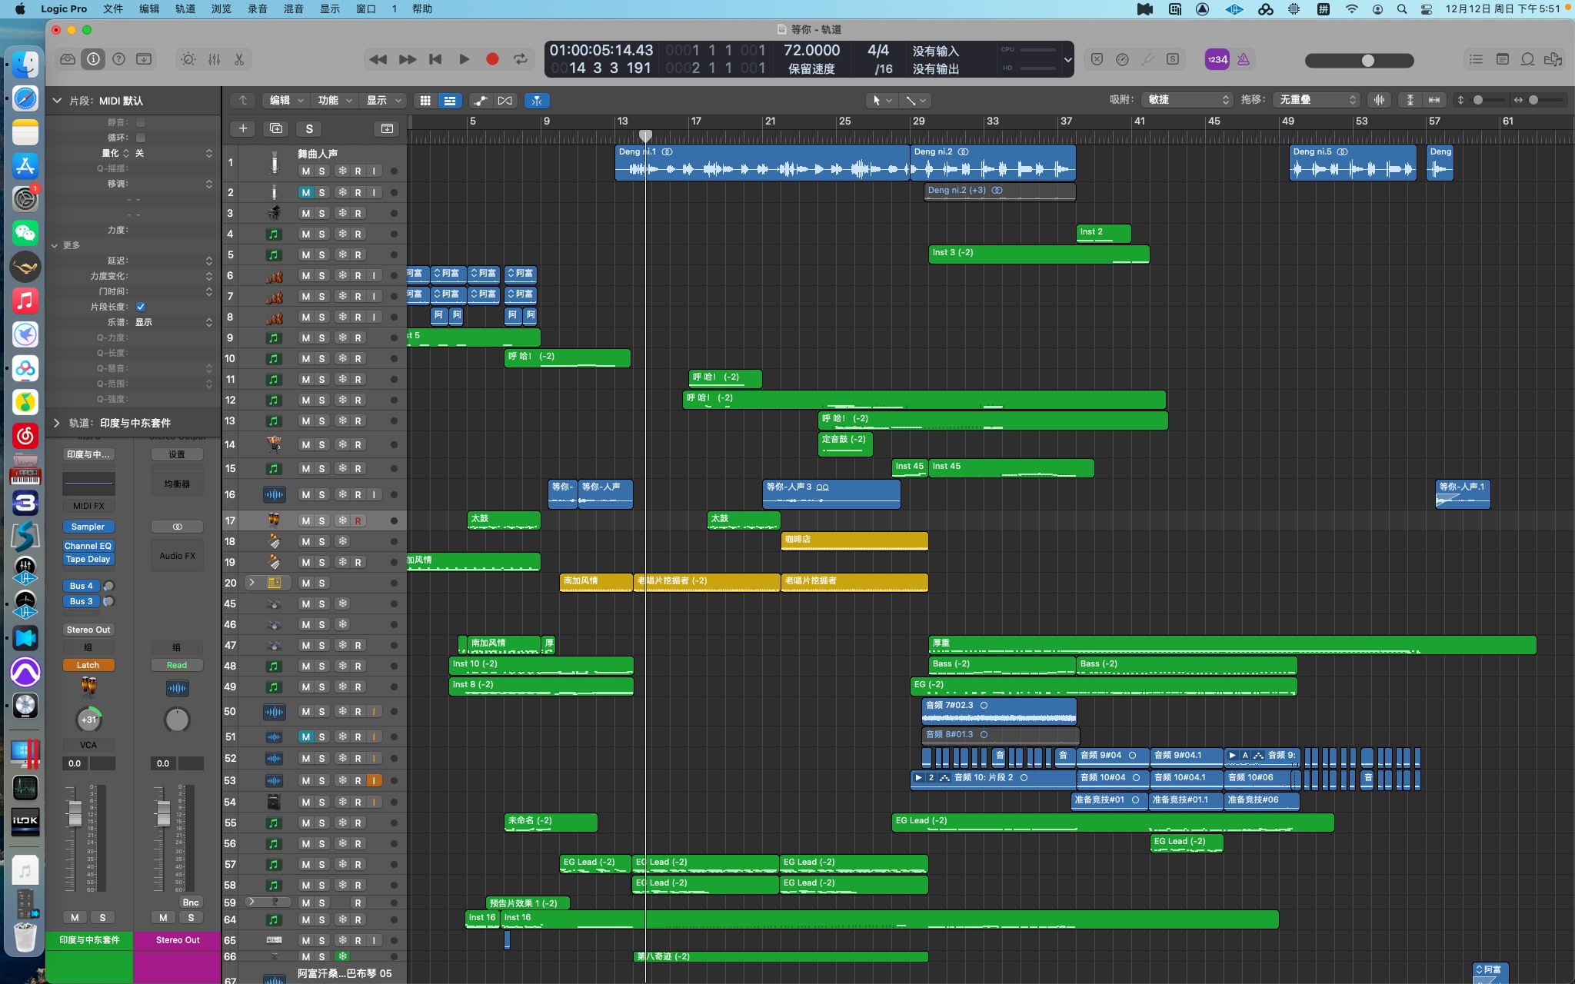Toggle the metronome click icon
Viewport: 1575px width, 984px height.
coord(1244,59)
